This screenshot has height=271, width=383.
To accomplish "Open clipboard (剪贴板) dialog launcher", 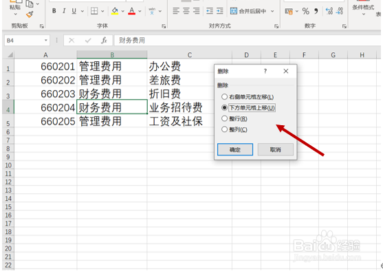I will point(41,26).
